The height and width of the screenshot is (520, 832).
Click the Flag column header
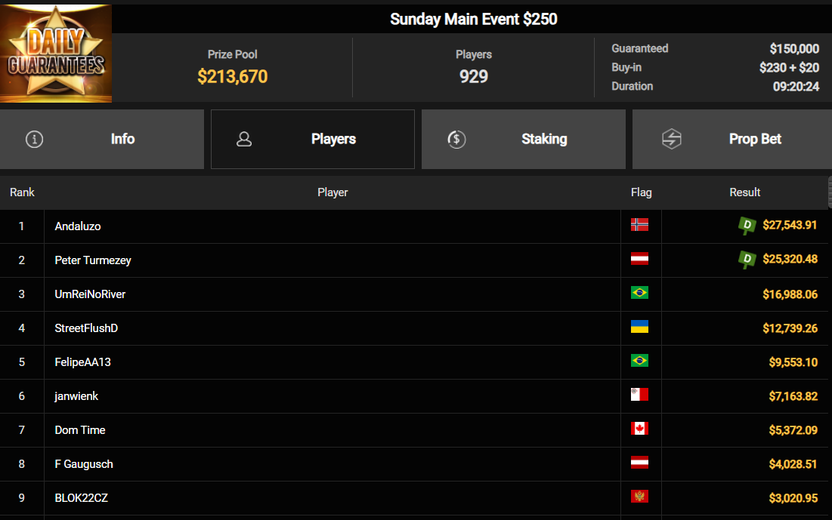tap(641, 192)
